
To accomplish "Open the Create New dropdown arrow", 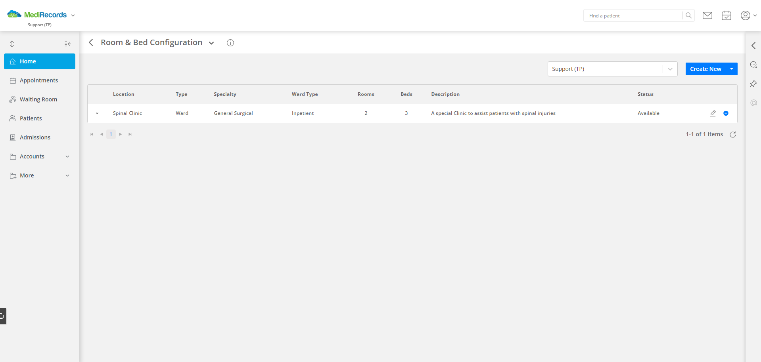I will [732, 69].
